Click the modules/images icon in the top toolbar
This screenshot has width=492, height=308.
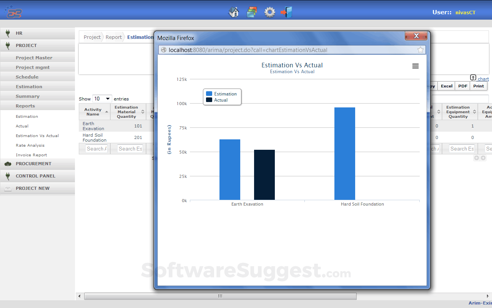click(252, 12)
